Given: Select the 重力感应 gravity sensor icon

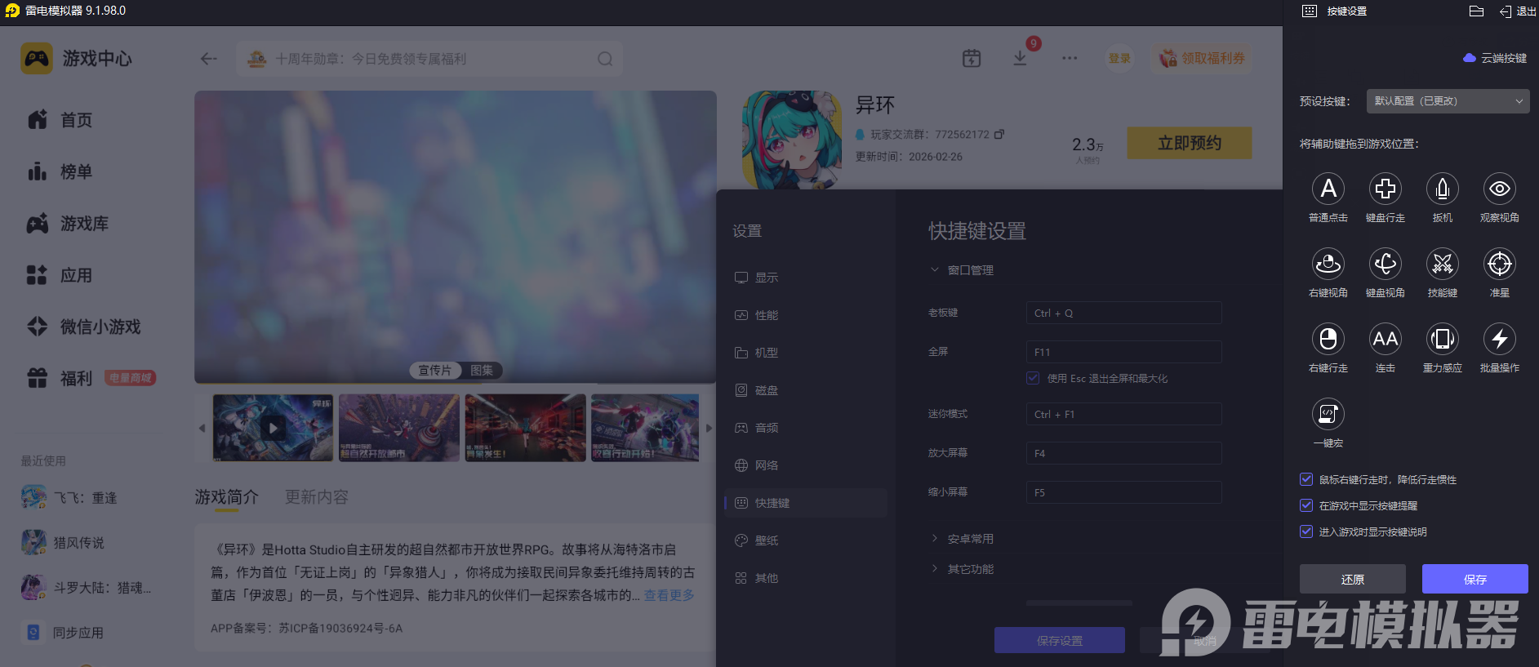Looking at the screenshot, I should (1443, 339).
